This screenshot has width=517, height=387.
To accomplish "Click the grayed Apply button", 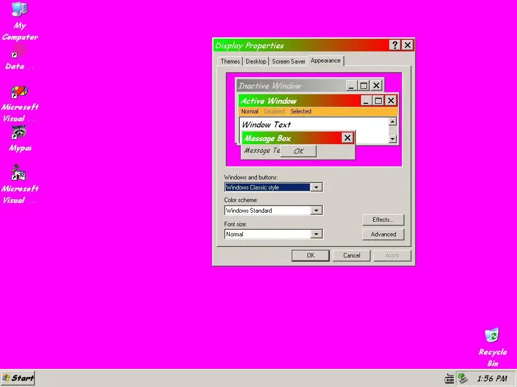I will point(392,255).
